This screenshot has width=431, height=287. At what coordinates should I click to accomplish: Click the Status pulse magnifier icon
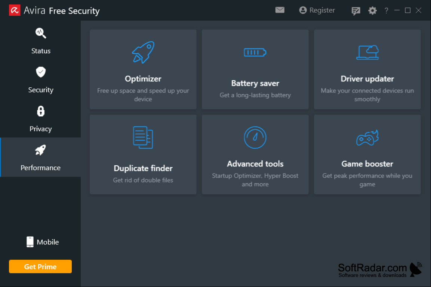(41, 33)
